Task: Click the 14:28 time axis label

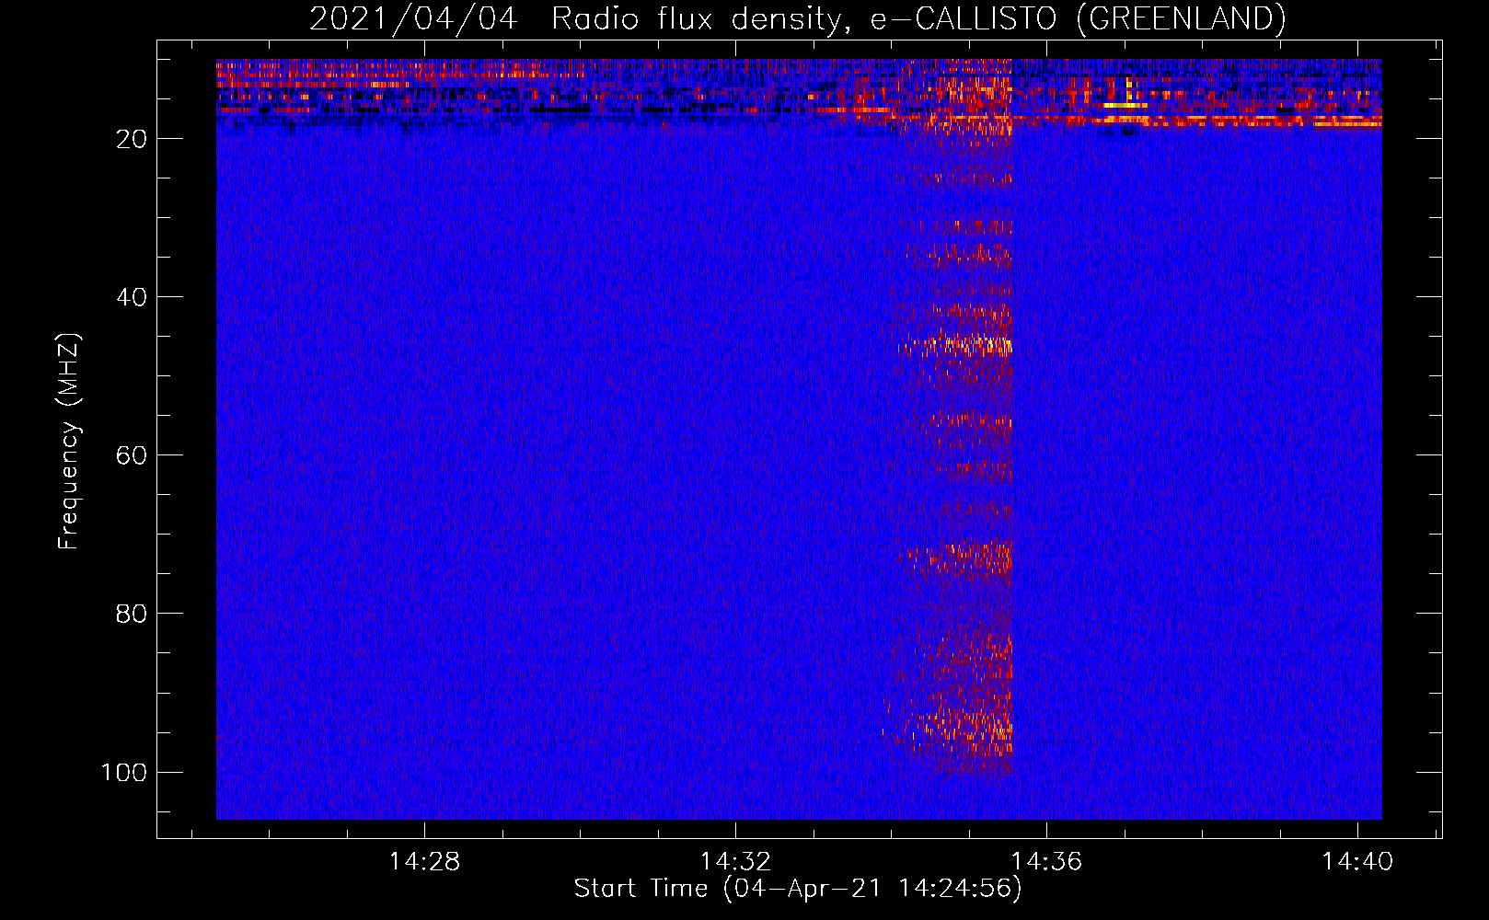Action: 424,862
